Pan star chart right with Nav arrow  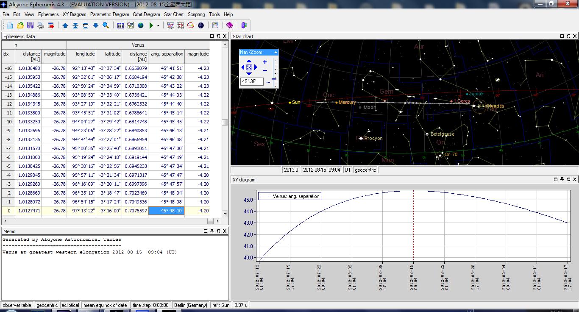(256, 67)
